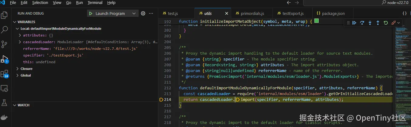Click the breakpoint arrow glyph at line 214
Viewport: 411px width, 127px height.
[161, 100]
